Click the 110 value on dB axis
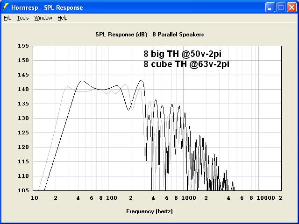Screen dimensions: 299x224 point(23,176)
